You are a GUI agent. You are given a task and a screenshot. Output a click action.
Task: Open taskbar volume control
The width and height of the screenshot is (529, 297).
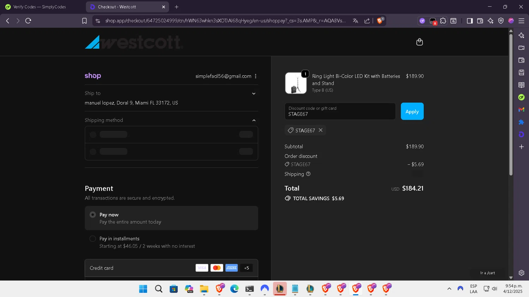click(x=494, y=289)
